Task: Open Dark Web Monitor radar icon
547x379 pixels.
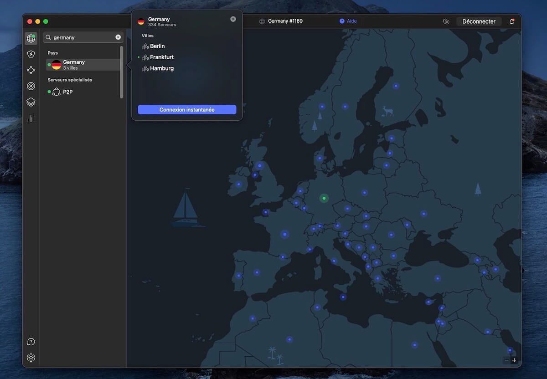Action: point(31,86)
